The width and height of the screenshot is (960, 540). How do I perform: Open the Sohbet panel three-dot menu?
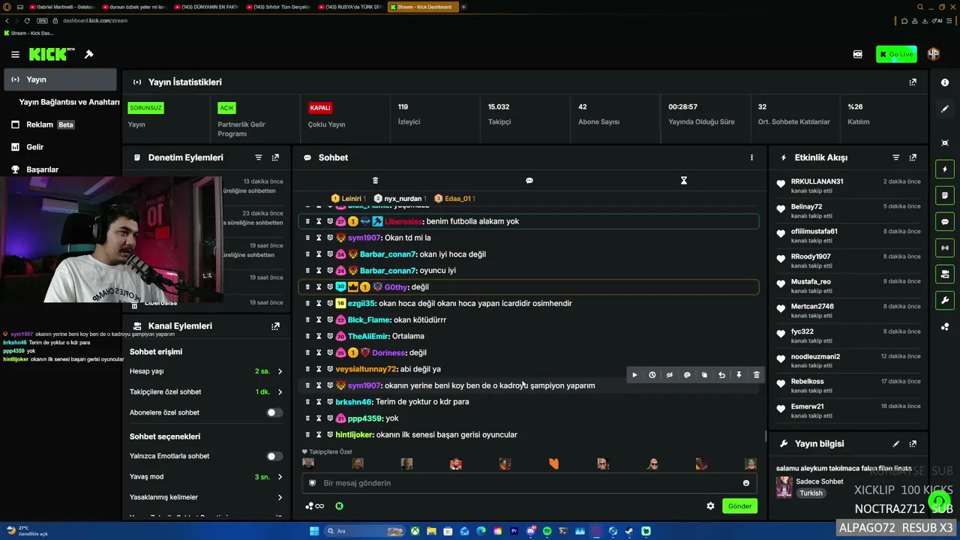[x=751, y=157]
